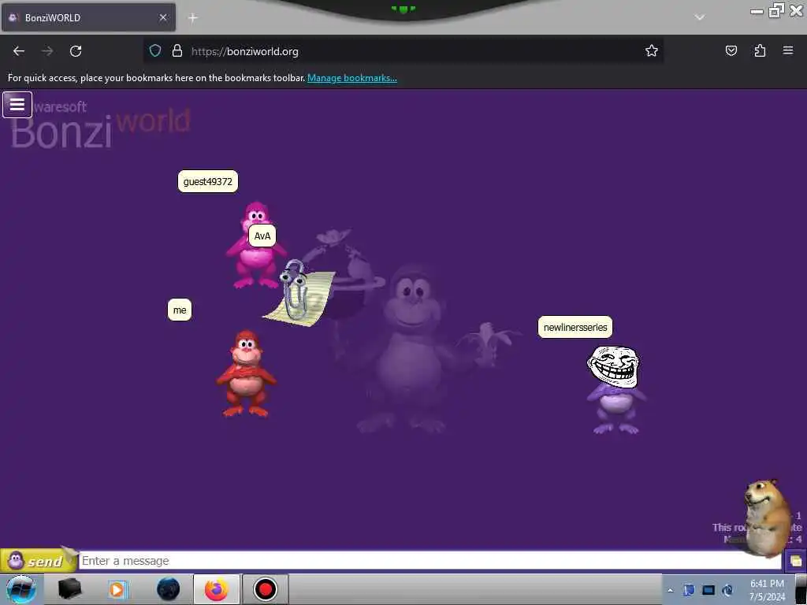Switch to Firefox in the taskbar
Image resolution: width=807 pixels, height=605 pixels.
tap(217, 589)
